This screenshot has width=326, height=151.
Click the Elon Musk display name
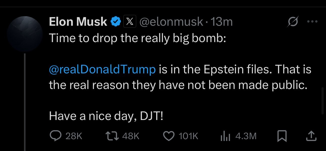pos(78,22)
